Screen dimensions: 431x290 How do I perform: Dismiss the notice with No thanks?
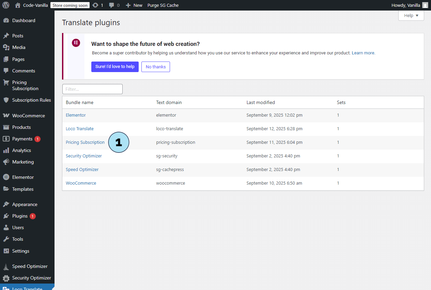[x=156, y=67]
